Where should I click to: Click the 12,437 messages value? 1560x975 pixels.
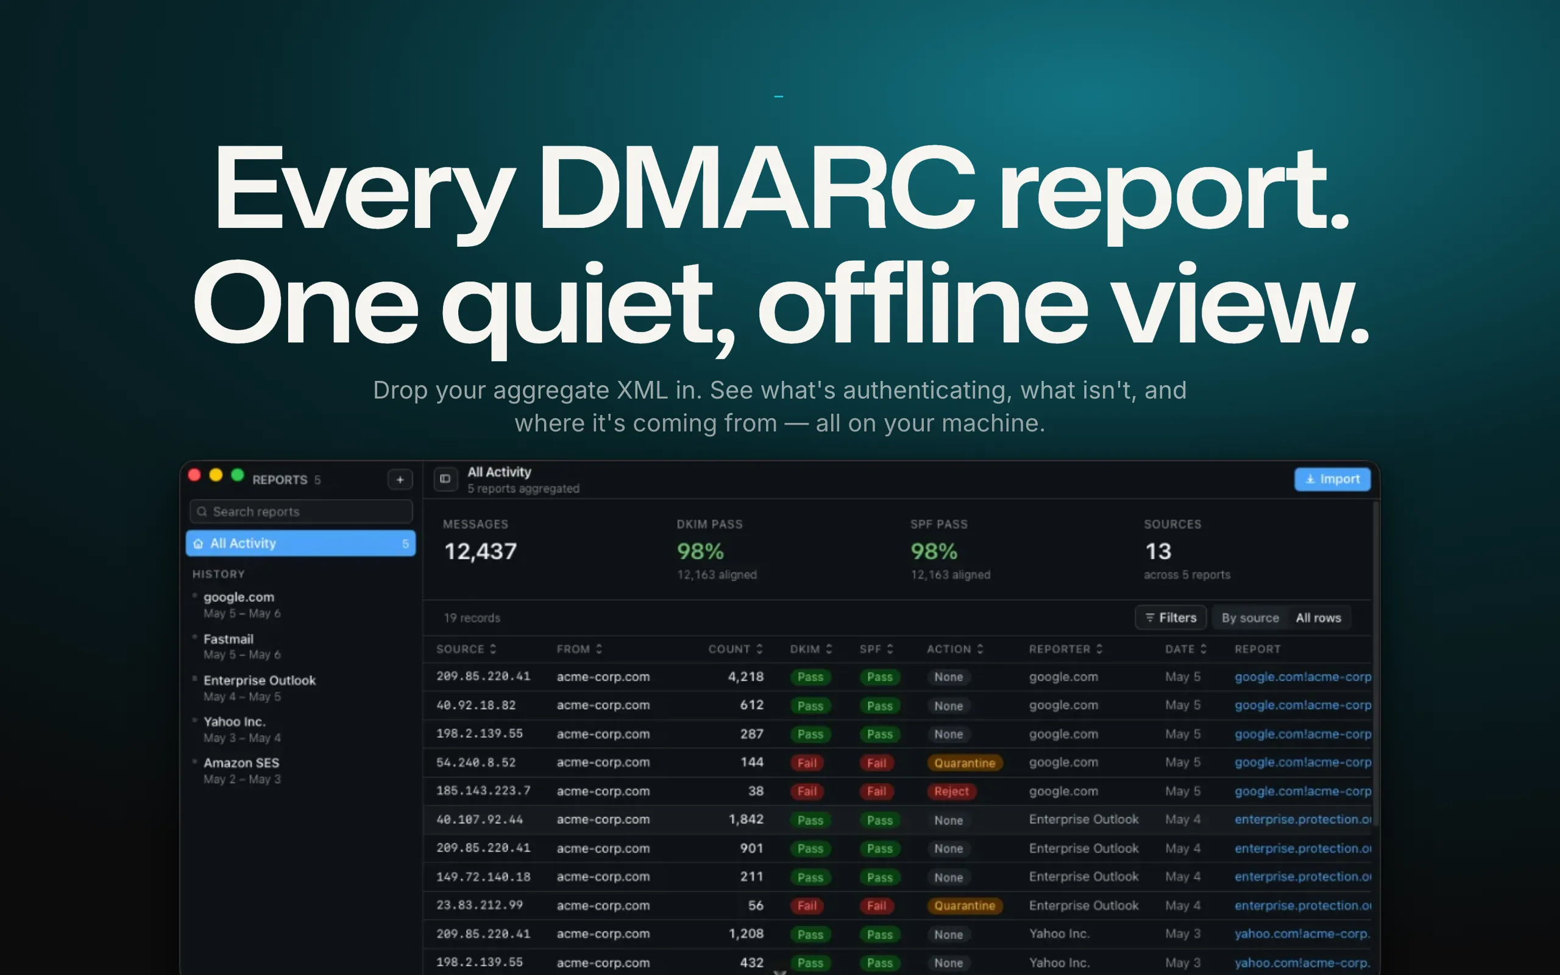point(480,551)
